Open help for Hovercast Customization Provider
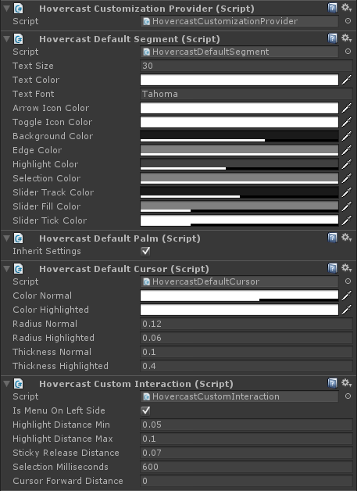The height and width of the screenshot is (491, 357). tap(332, 8)
